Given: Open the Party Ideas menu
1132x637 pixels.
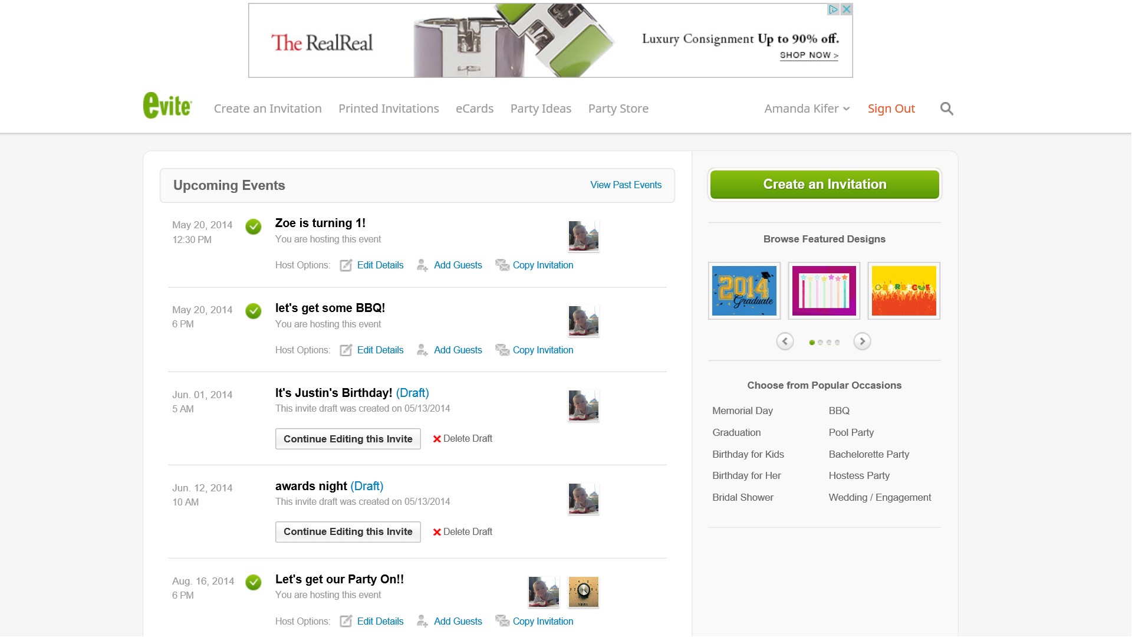Looking at the screenshot, I should click(x=541, y=109).
